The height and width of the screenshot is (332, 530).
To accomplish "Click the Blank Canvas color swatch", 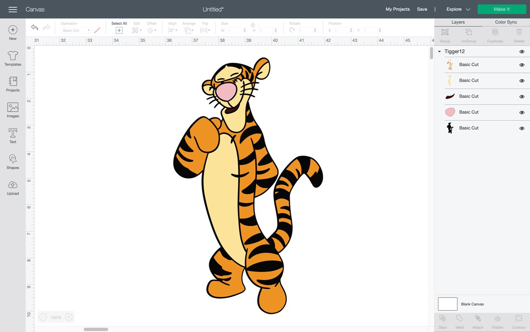I will click(447, 304).
